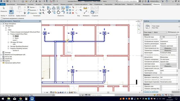Click the Undo arrow in Quick Access toolbar
The width and height of the screenshot is (180, 101).
point(14,1)
